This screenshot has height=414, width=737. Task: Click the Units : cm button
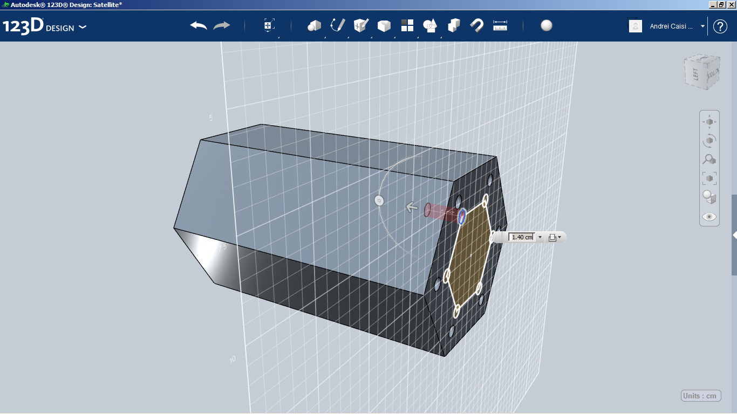click(x=701, y=396)
